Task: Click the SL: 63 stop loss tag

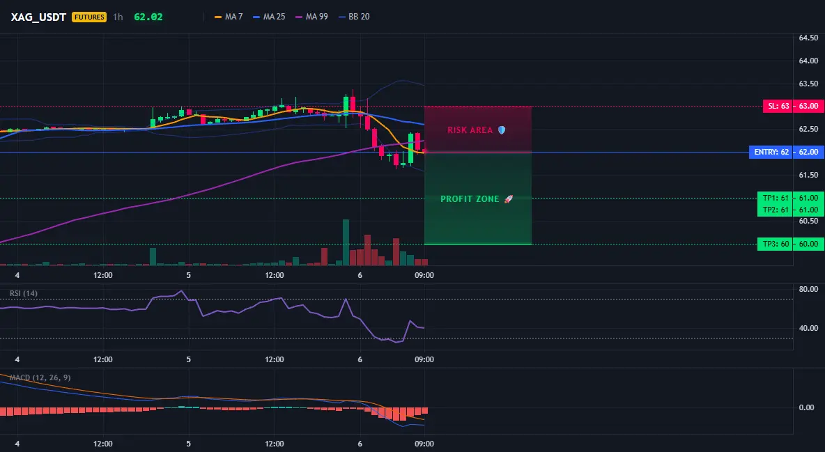Action: pos(778,107)
